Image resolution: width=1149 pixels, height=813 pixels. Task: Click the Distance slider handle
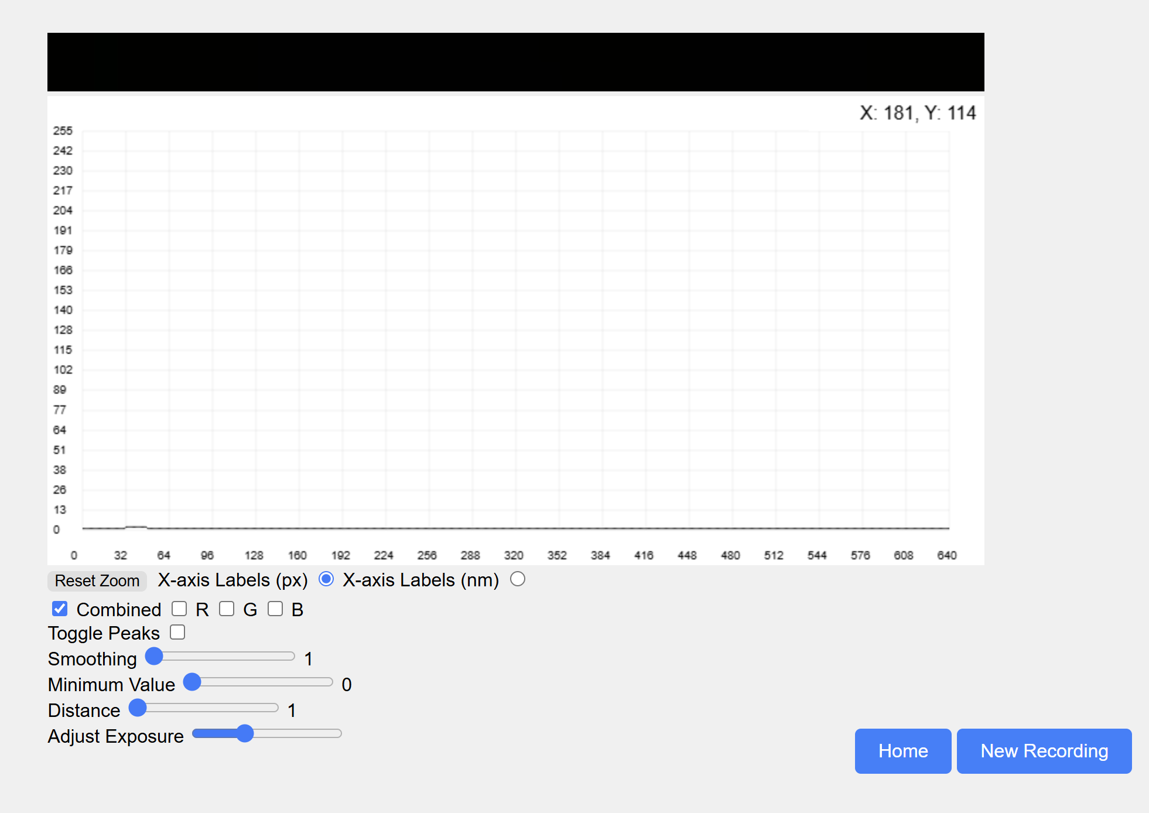pos(138,708)
